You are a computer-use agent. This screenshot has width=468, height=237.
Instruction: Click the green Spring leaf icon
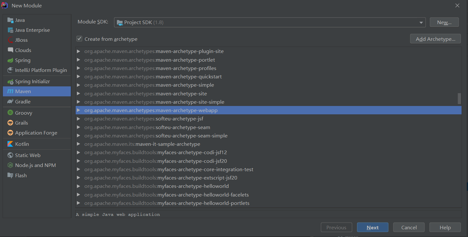[x=10, y=60]
